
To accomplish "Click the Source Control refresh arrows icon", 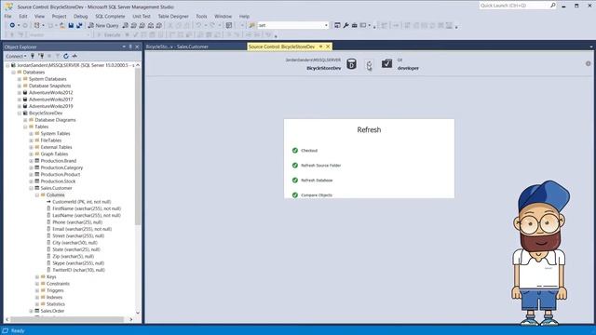I will pos(369,65).
